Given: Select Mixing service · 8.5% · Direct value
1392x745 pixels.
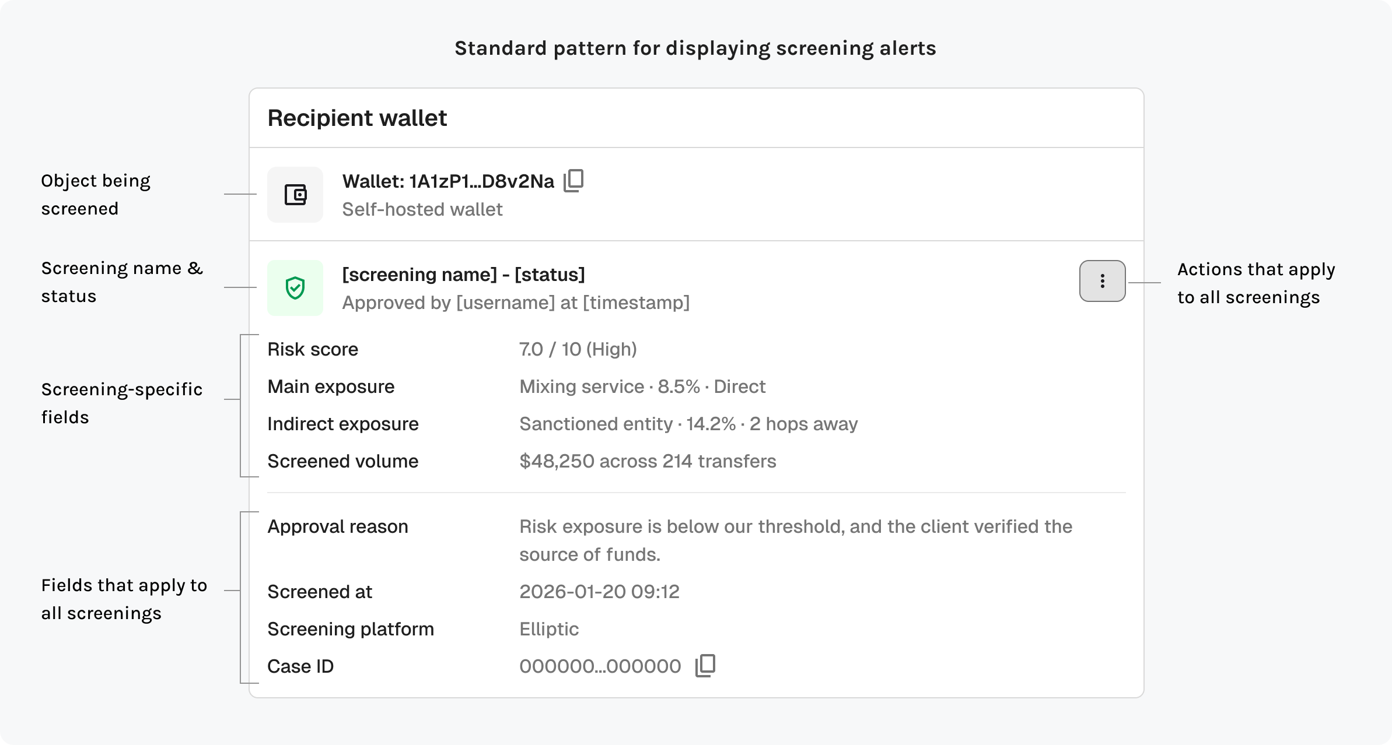Looking at the screenshot, I should click(x=642, y=386).
